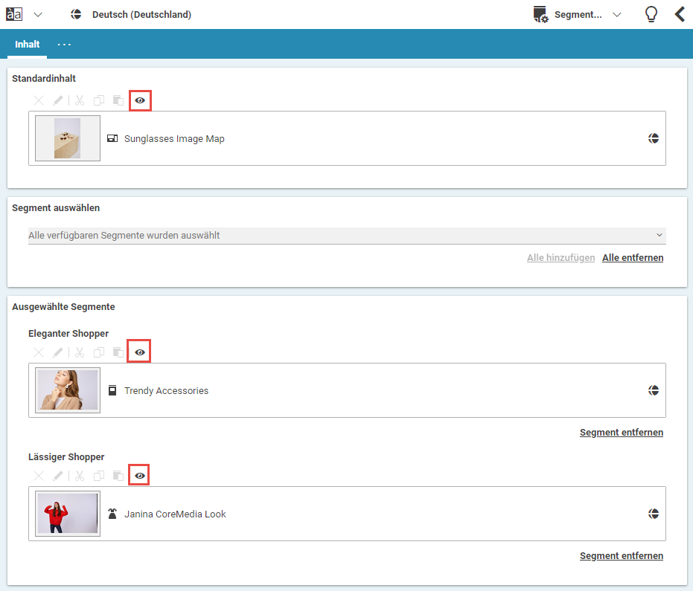Click the lightbulb icon in the top bar
Viewport: 693px width, 591px height.
[651, 14]
